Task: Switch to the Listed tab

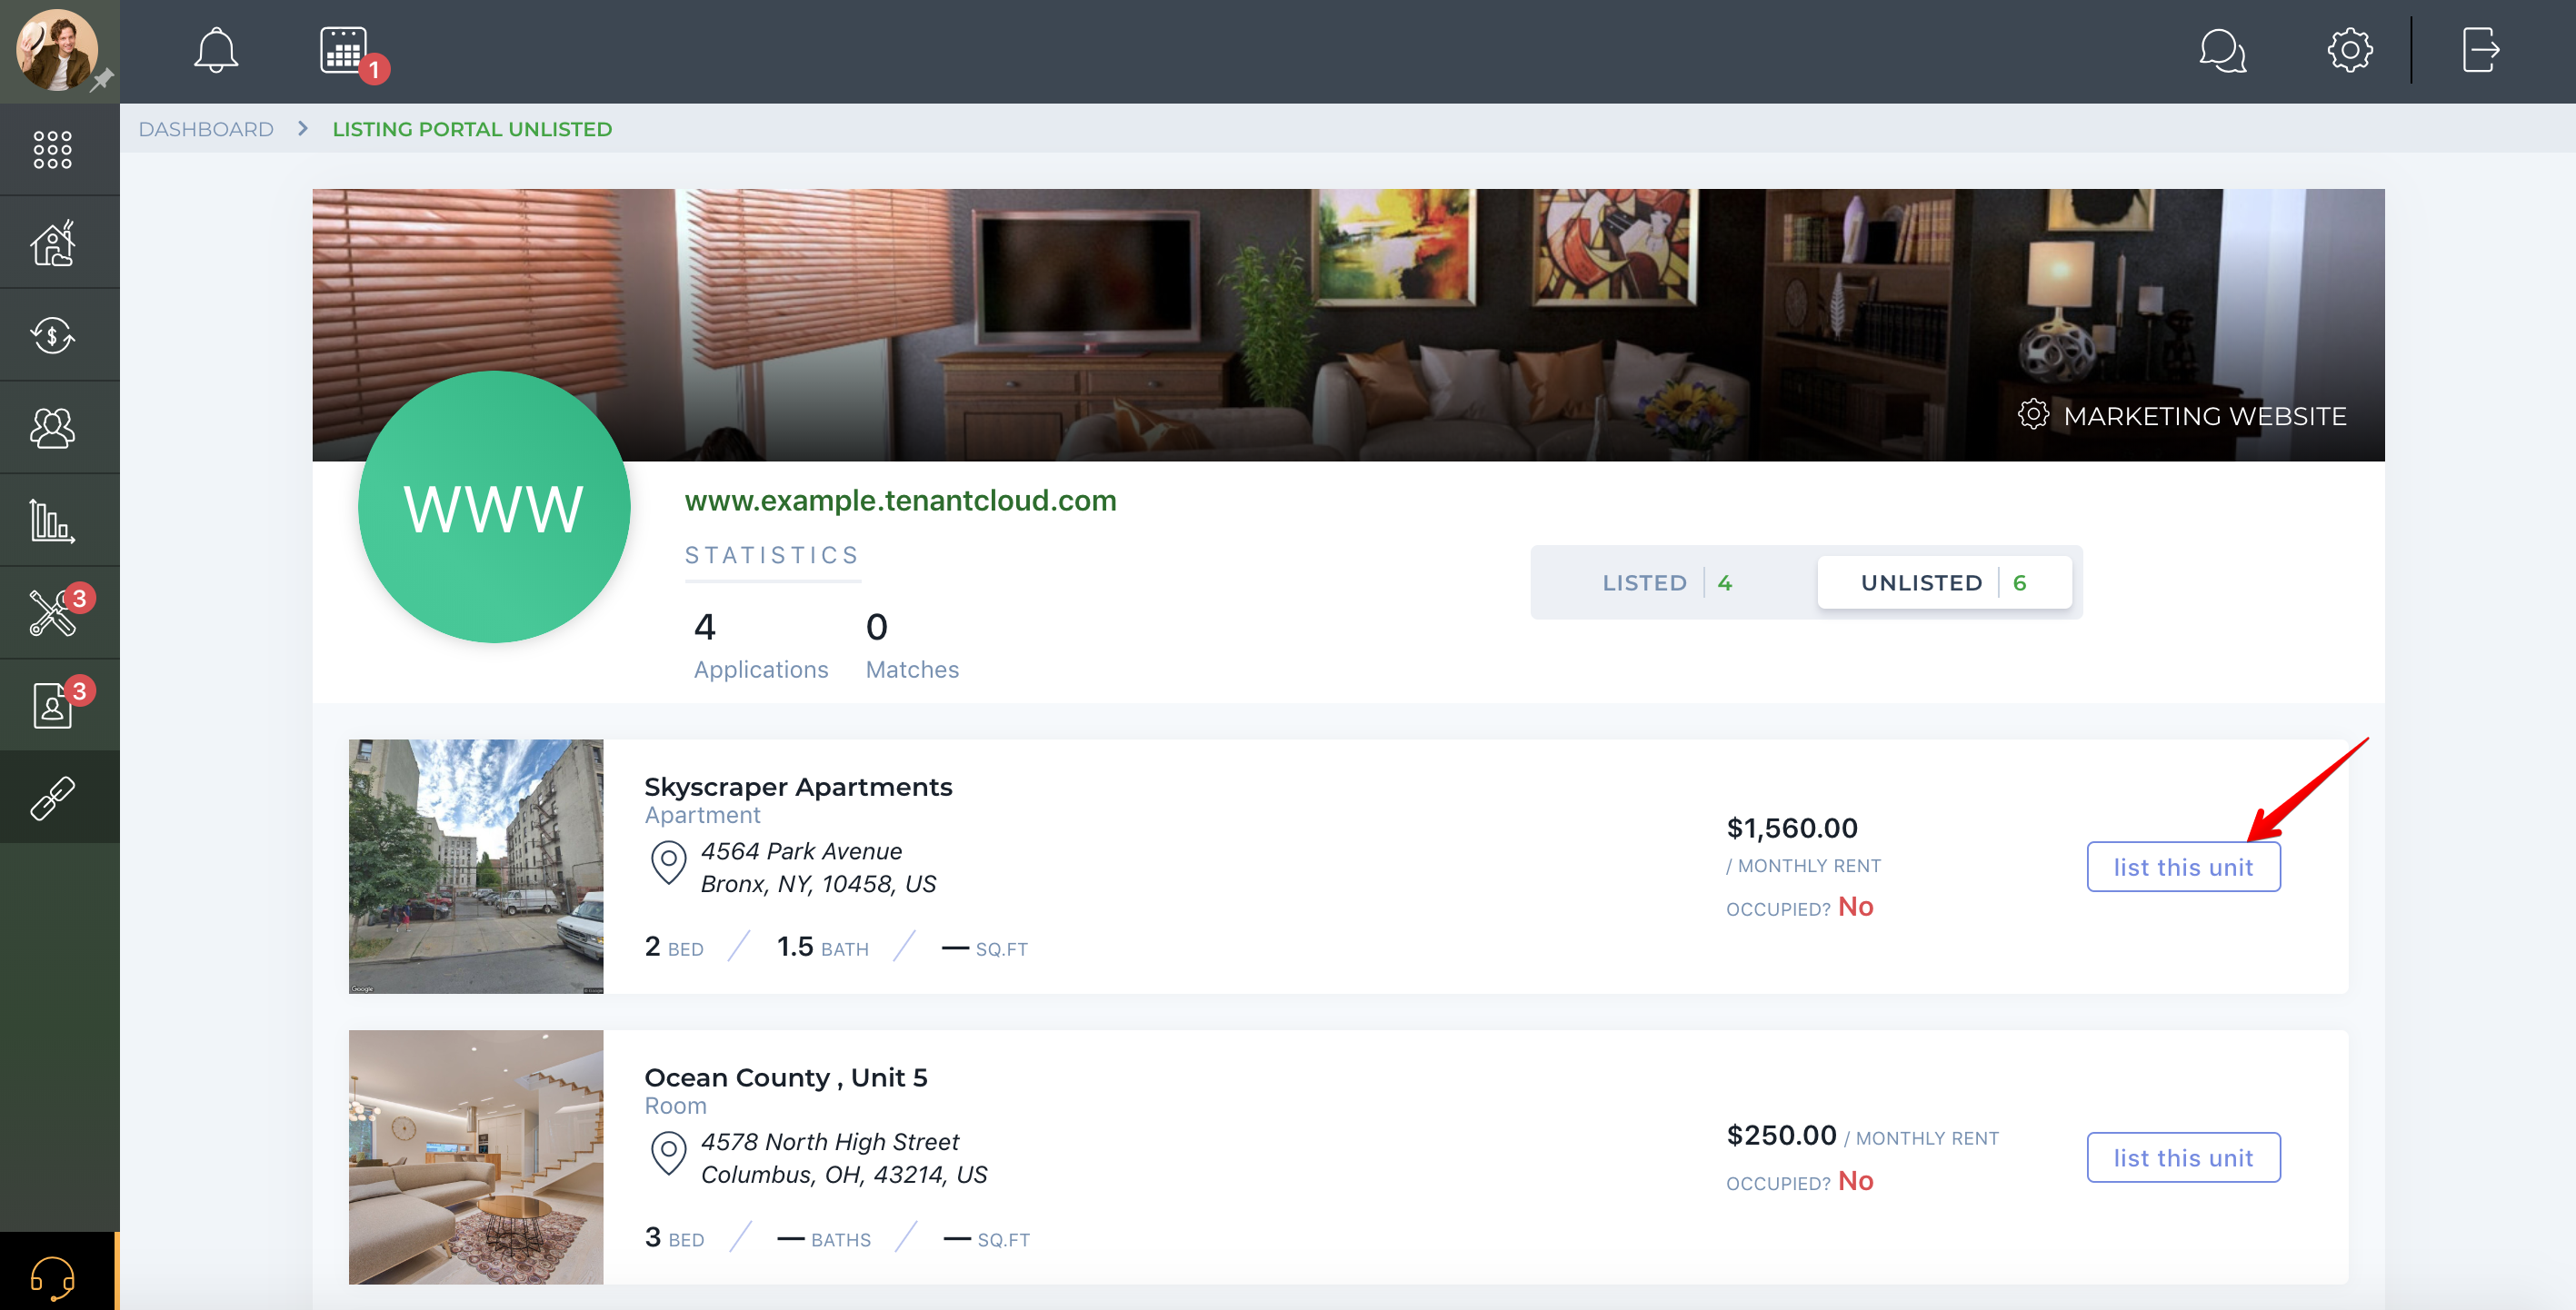Action: point(1668,582)
